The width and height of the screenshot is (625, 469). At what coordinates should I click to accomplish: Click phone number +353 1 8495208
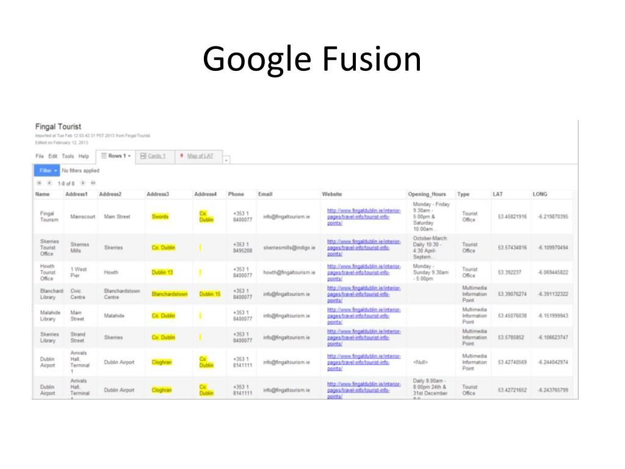[x=242, y=248]
